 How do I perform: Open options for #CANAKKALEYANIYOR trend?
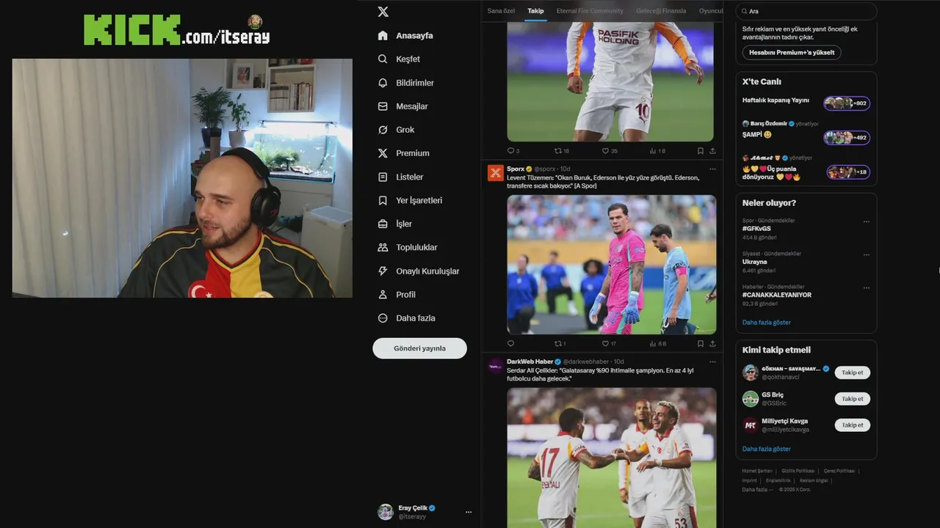[x=867, y=287]
